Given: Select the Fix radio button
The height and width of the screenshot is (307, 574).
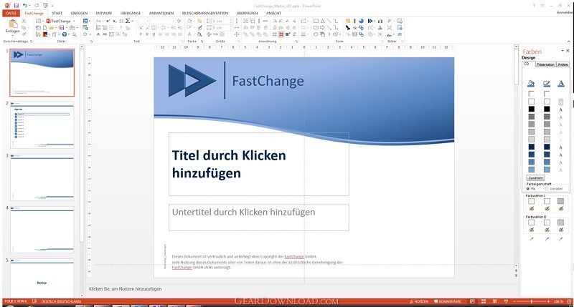Looking at the screenshot, I should click(528, 189).
